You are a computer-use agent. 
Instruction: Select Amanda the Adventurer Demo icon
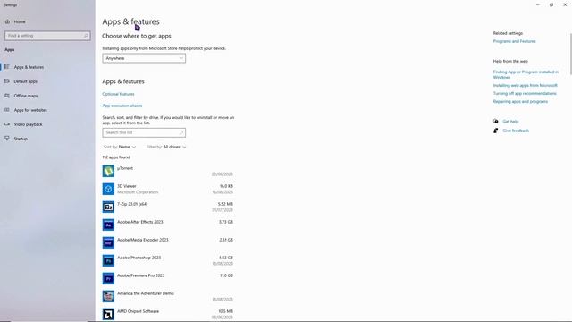click(108, 296)
